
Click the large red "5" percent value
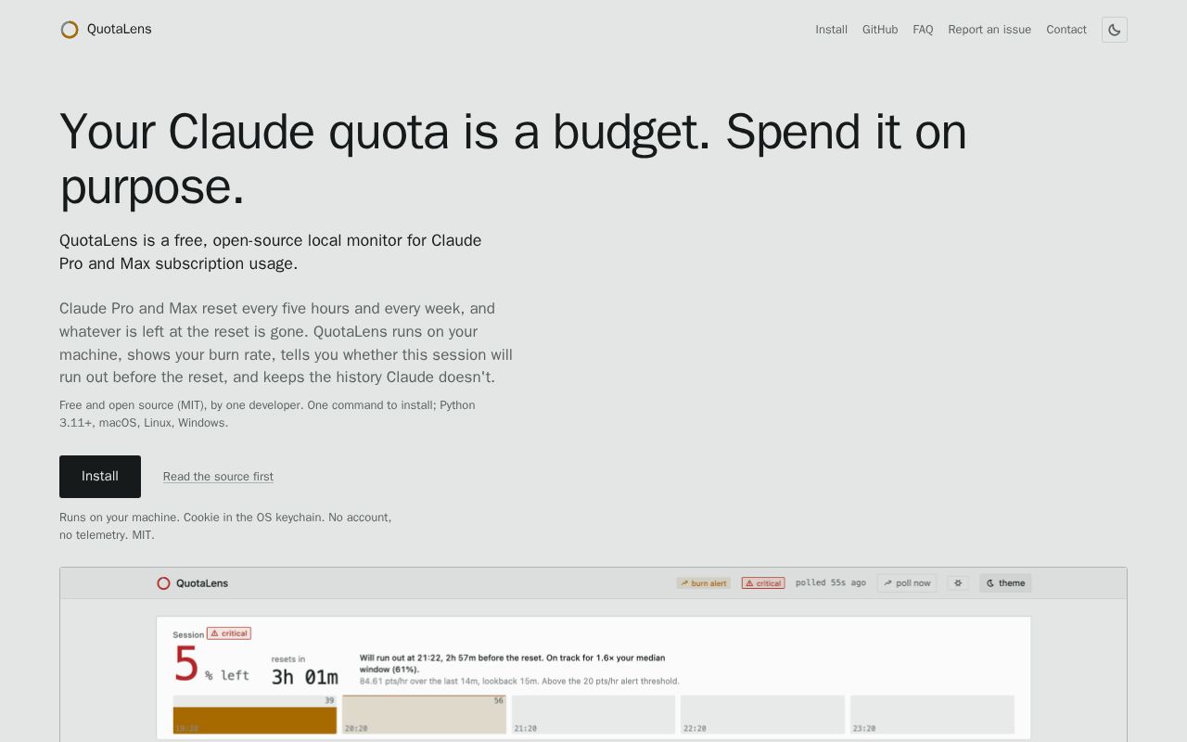186,664
